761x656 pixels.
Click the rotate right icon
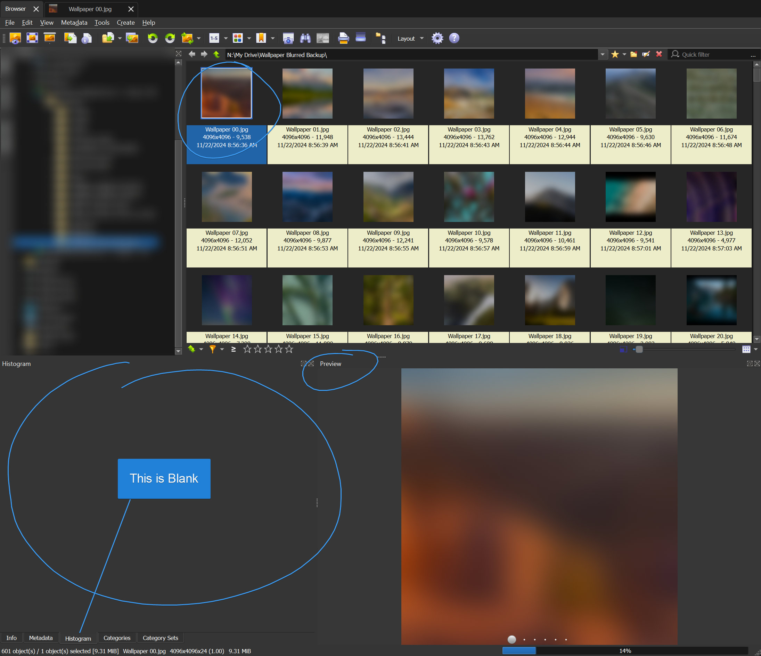[170, 38]
